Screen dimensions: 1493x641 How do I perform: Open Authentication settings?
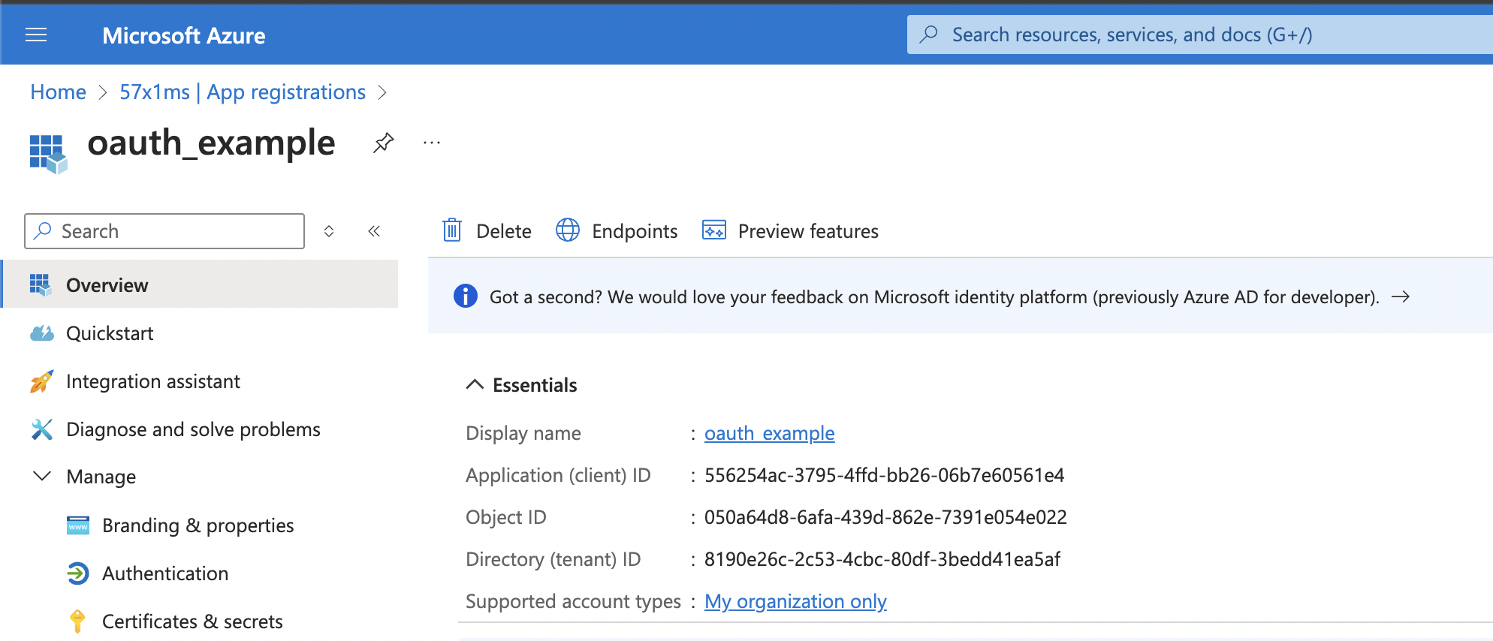click(x=165, y=573)
